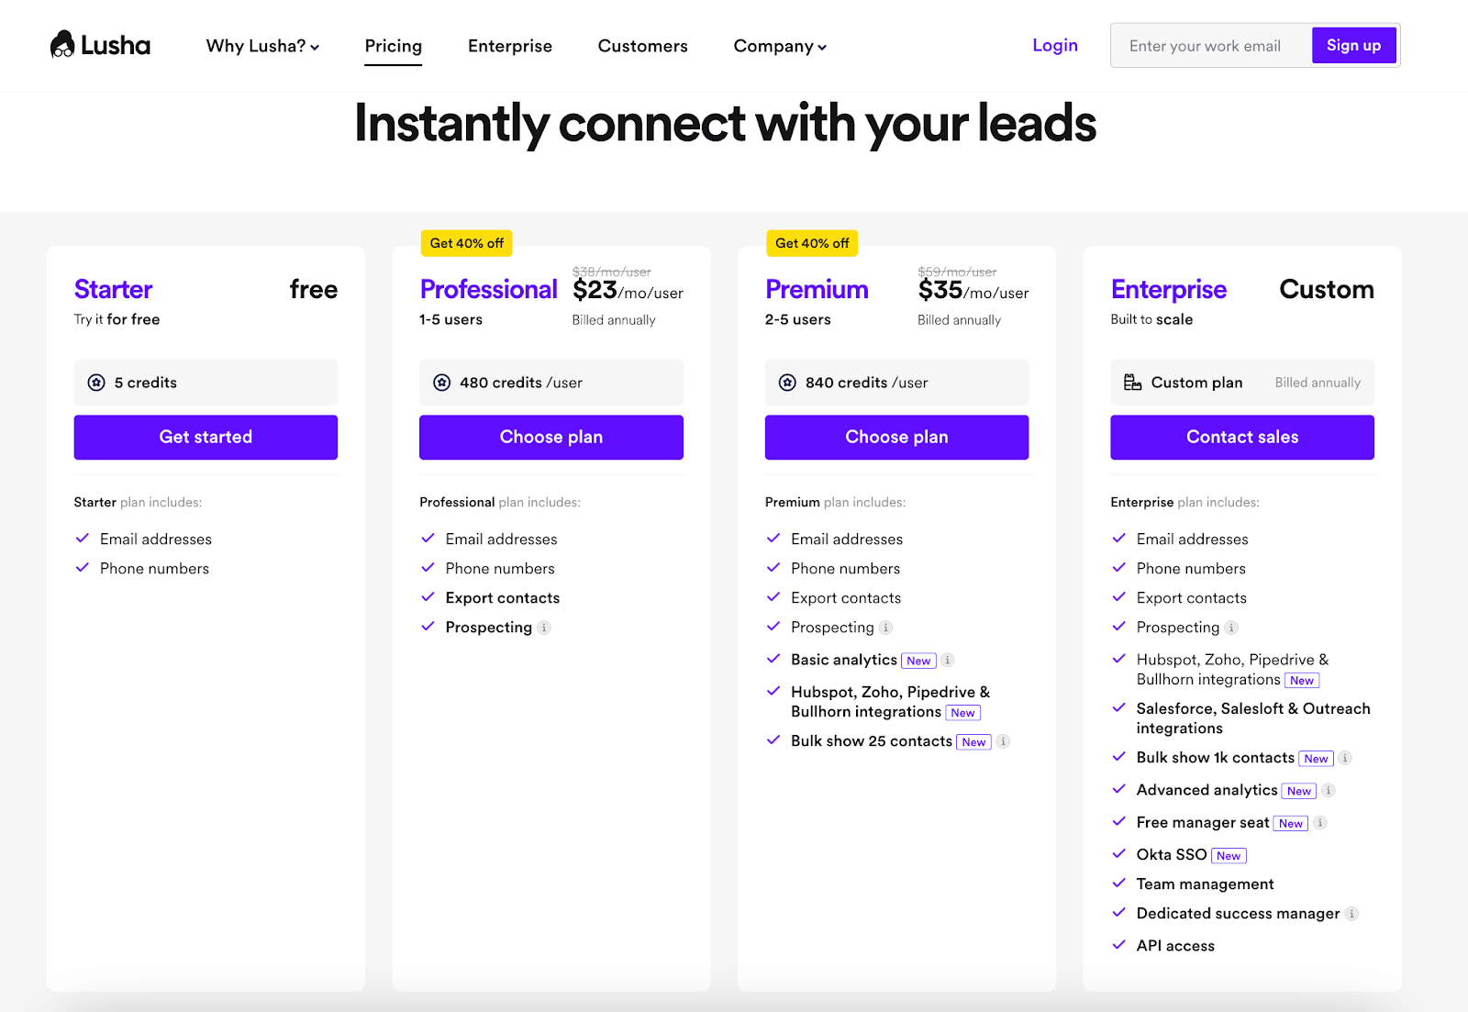Click the Login link

[x=1055, y=45]
